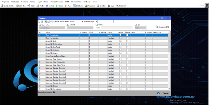Open the Administradores group dropdown
The width and height of the screenshot is (209, 105).
click(52, 28)
